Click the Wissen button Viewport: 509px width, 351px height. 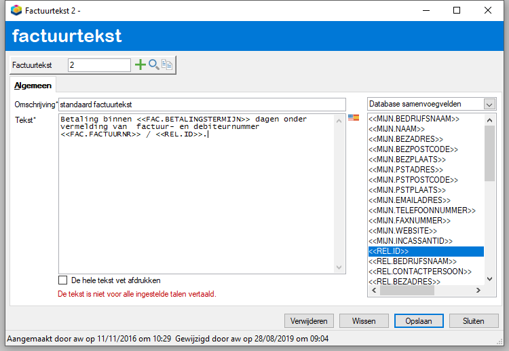[364, 321]
